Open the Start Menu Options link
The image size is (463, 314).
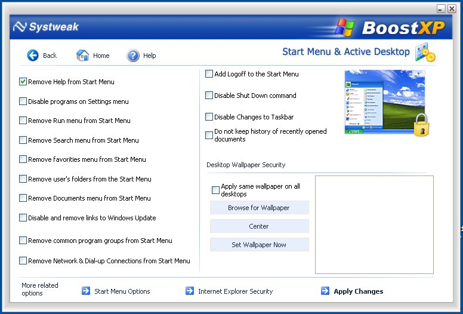pos(122,291)
